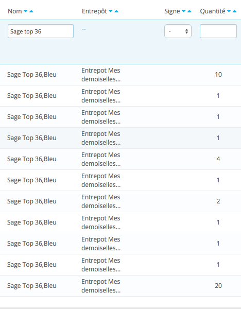Select the row with quantity 2

coord(120,201)
